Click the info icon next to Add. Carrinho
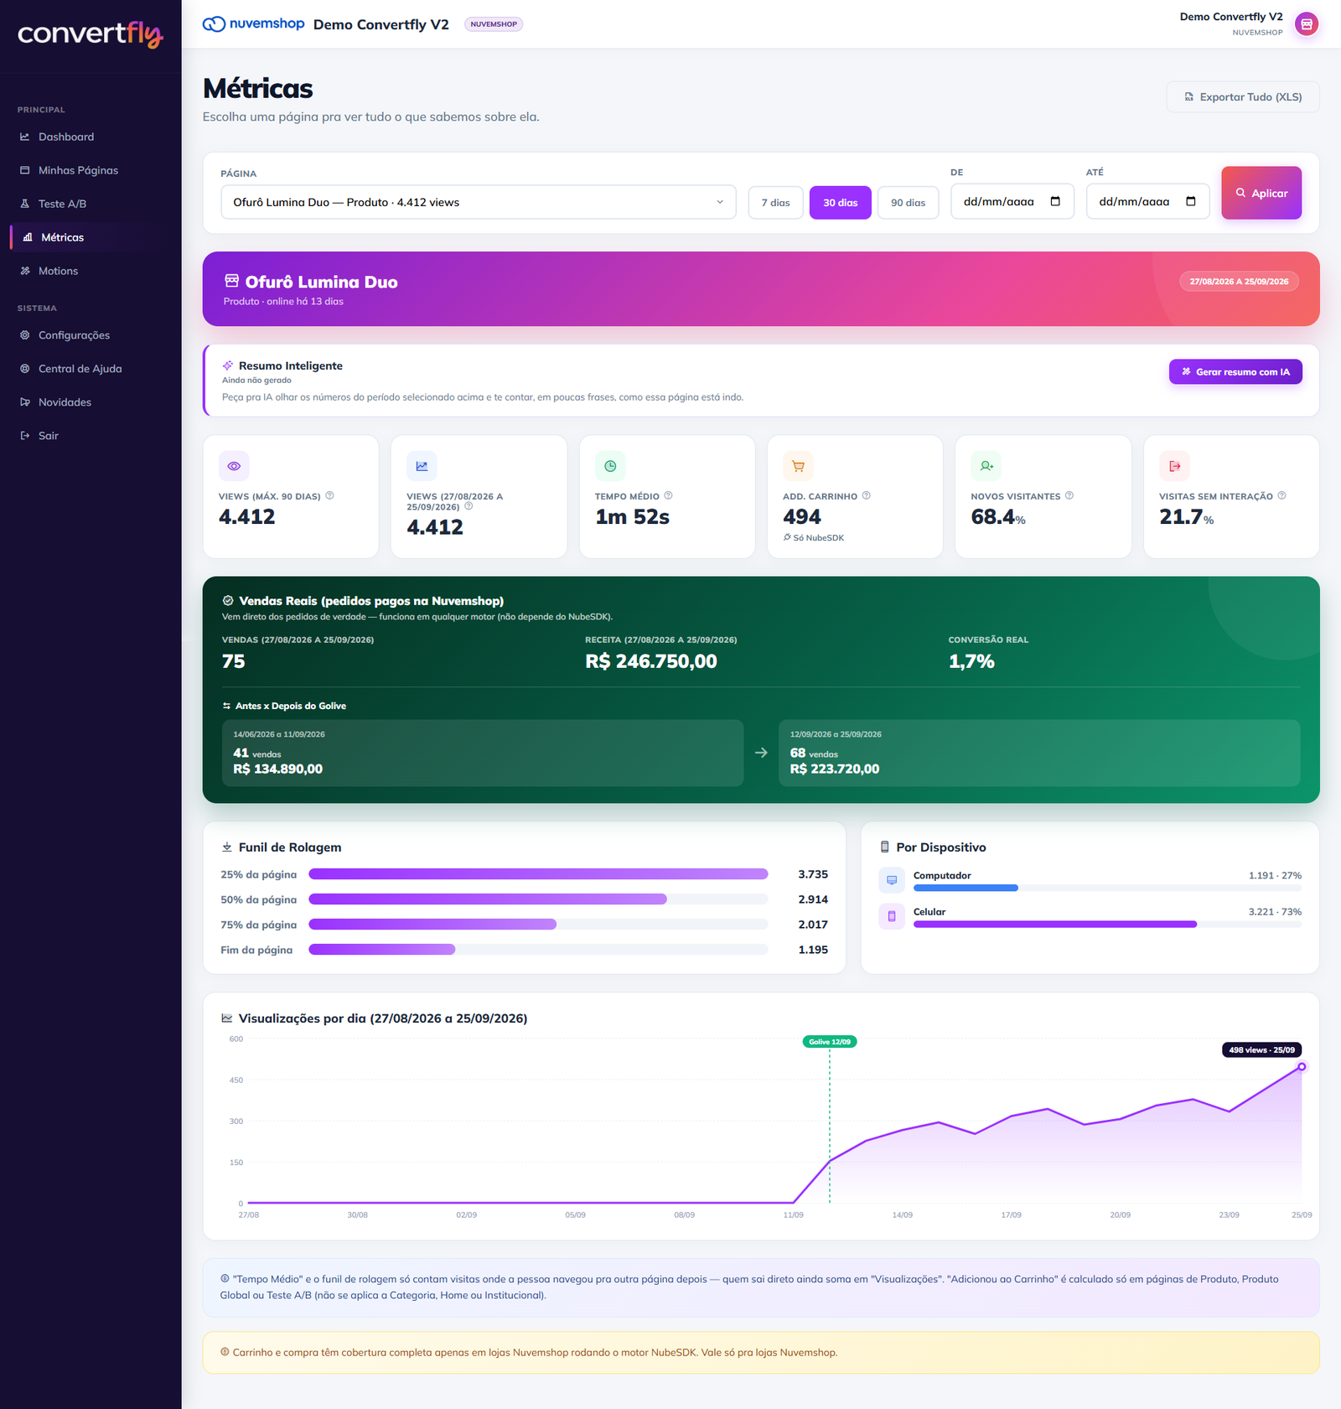This screenshot has height=1409, width=1341. point(867,495)
